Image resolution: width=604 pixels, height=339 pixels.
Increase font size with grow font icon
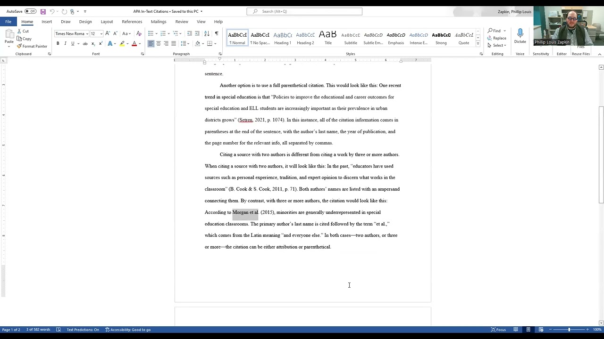coord(108,33)
